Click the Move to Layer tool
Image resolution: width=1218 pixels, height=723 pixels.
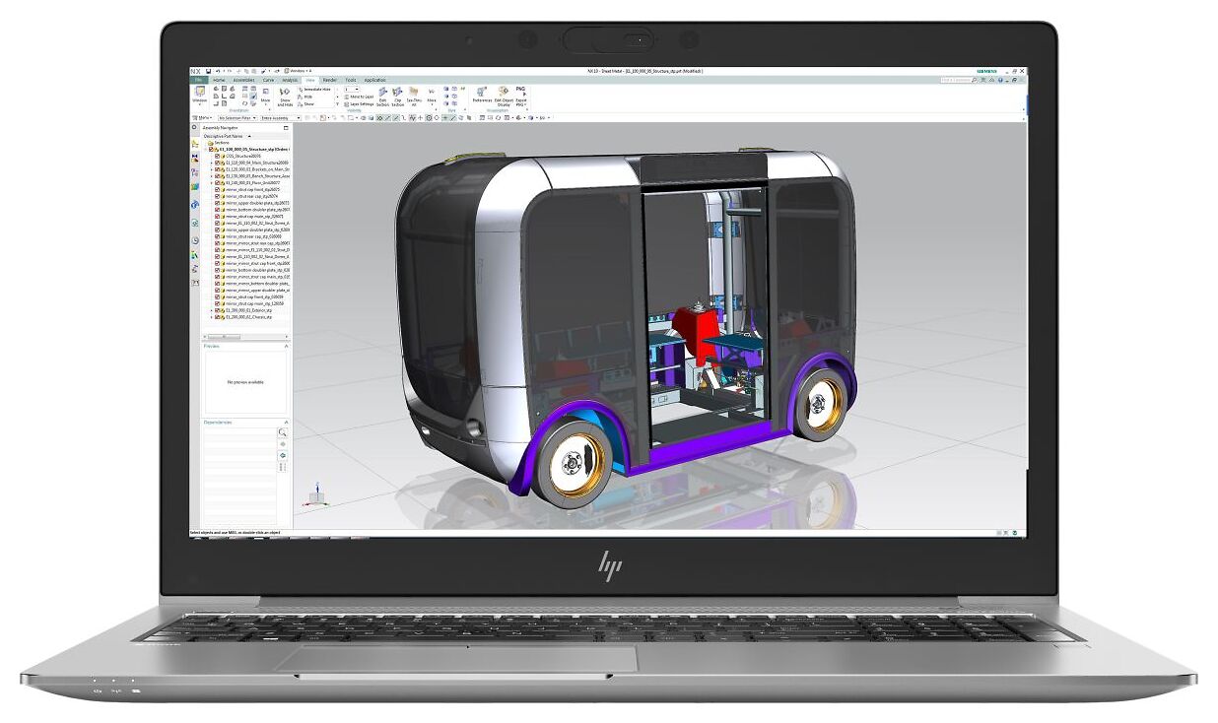coord(360,97)
